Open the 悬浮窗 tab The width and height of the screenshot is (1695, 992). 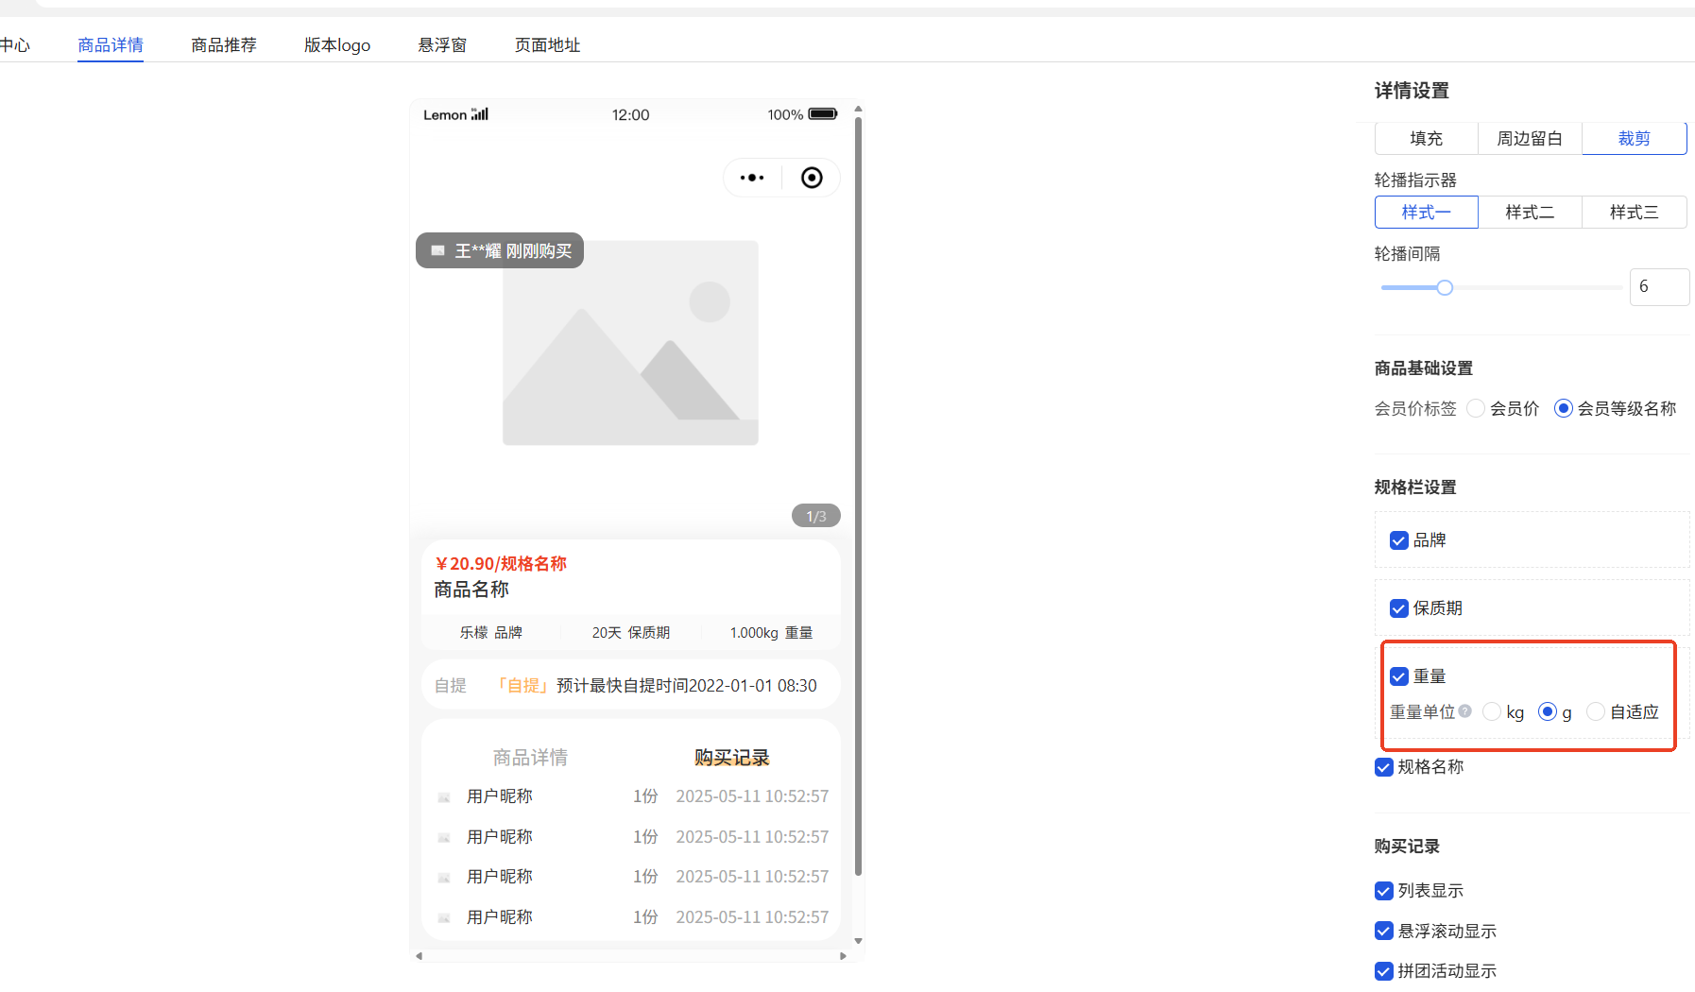click(442, 44)
